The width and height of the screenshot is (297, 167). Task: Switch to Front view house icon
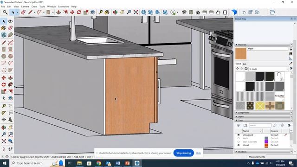198,13
